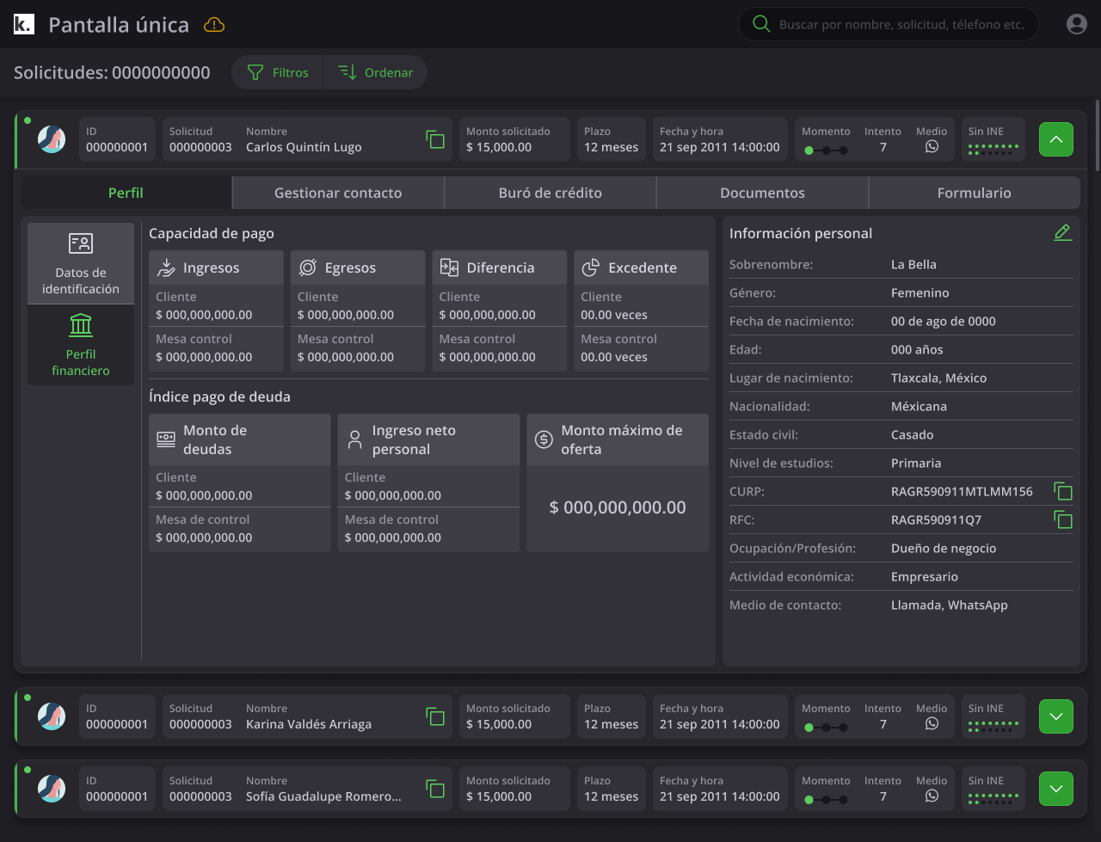The image size is (1101, 842).
Task: Open the Buró de crédito tab
Action: coord(550,193)
